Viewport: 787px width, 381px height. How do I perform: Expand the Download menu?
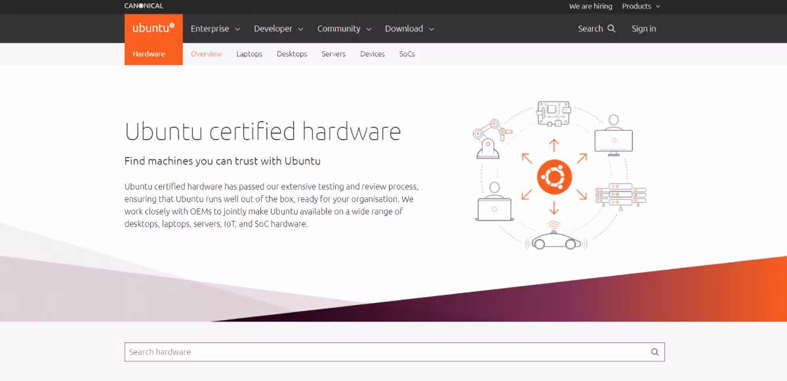pos(409,29)
